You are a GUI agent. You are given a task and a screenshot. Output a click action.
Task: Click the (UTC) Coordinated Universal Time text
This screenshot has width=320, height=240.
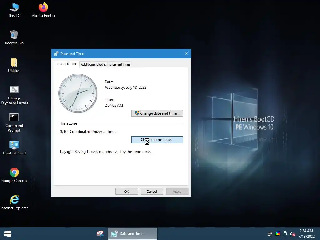87,132
